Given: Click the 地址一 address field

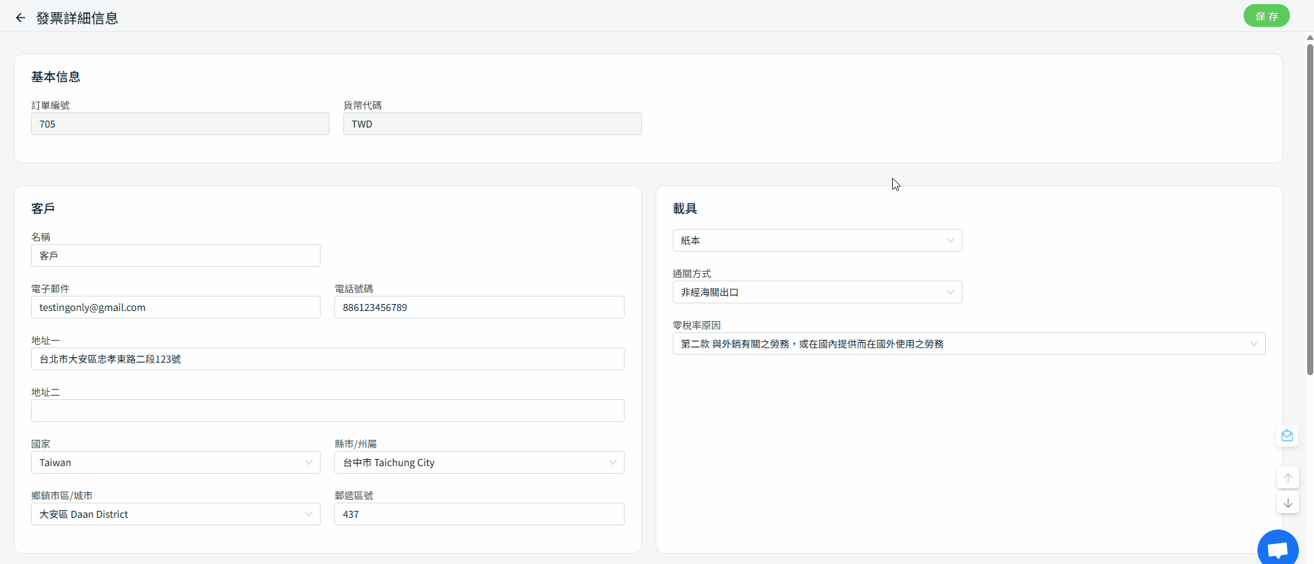Looking at the screenshot, I should coord(327,359).
